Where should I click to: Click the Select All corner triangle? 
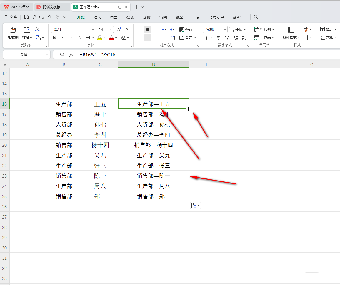4,65
